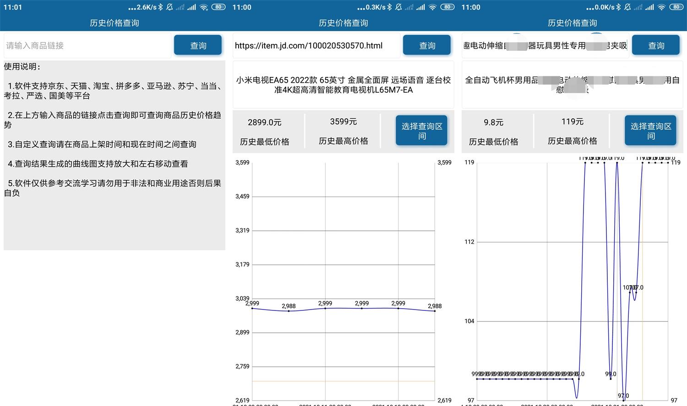Click the product name input on third screen
Screen dimensions: 687x406
545,45
